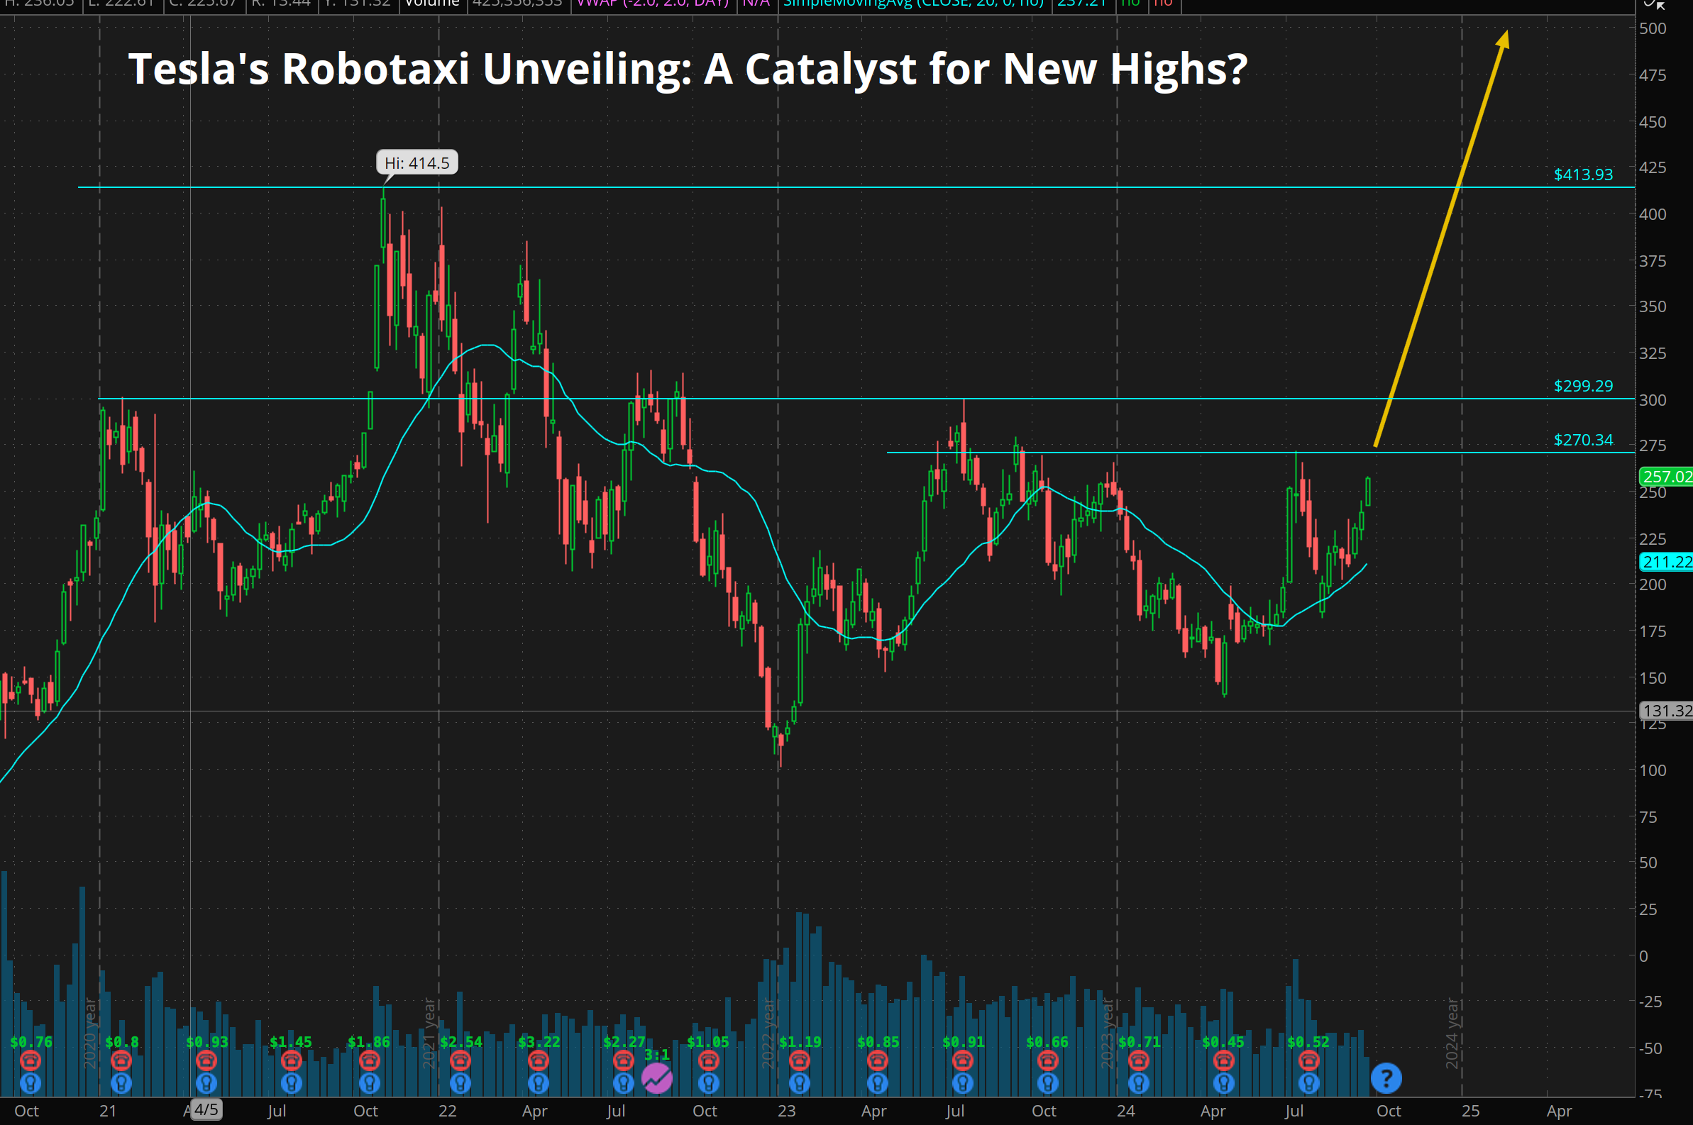
Task: Click red earnings phone icon under $0.76
Action: tap(30, 1060)
